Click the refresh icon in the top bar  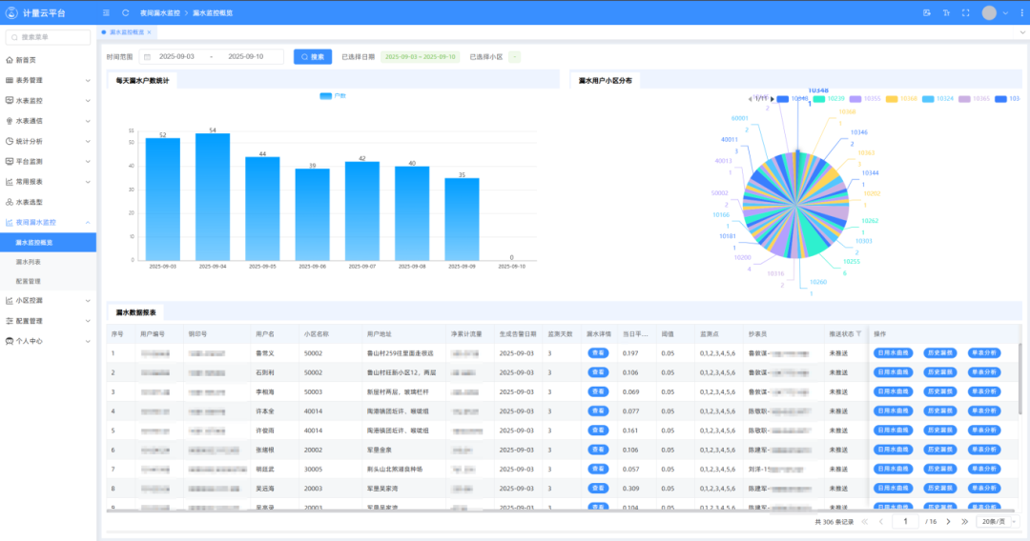pos(126,12)
